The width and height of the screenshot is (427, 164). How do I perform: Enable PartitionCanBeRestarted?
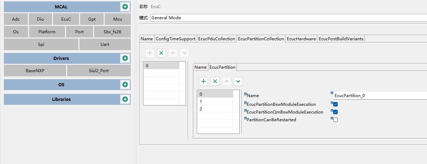pyautogui.click(x=336, y=120)
